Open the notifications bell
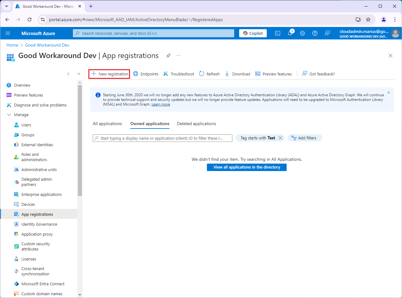402x298 pixels. coord(290,33)
